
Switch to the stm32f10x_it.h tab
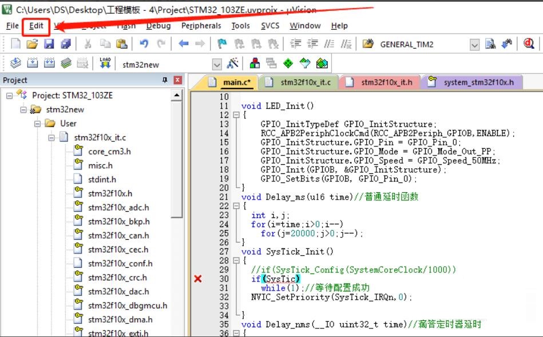tap(386, 82)
